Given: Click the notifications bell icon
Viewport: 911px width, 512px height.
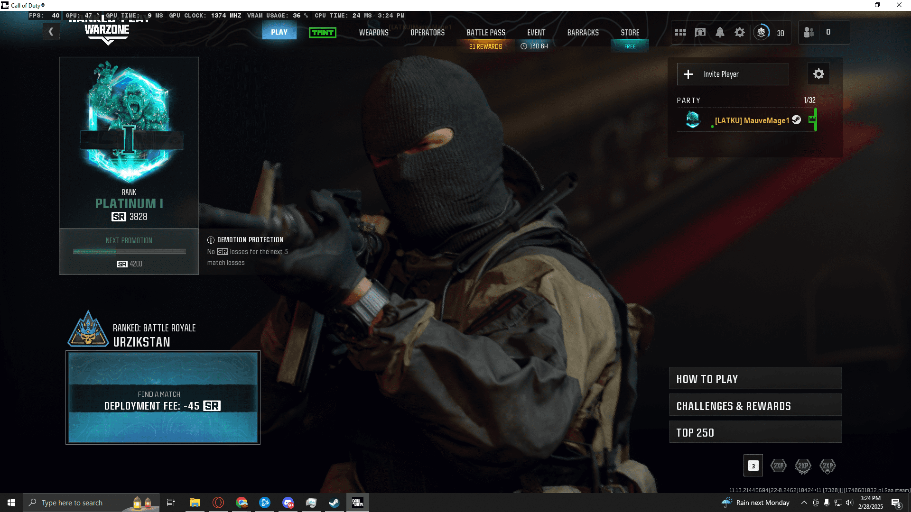Looking at the screenshot, I should click(x=720, y=32).
